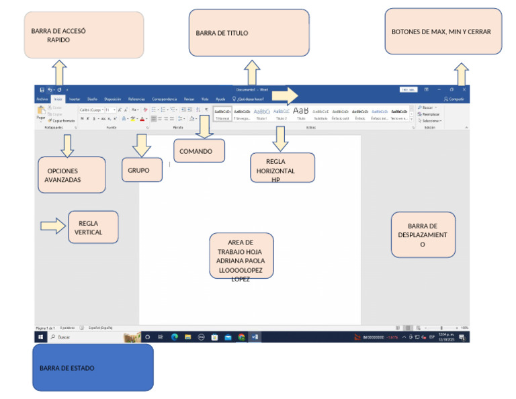Open the shading paint bucket
The width and height of the screenshot is (516, 399).
point(192,118)
